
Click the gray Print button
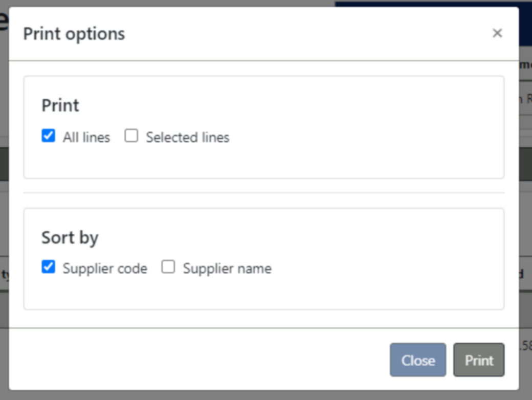[x=479, y=360]
